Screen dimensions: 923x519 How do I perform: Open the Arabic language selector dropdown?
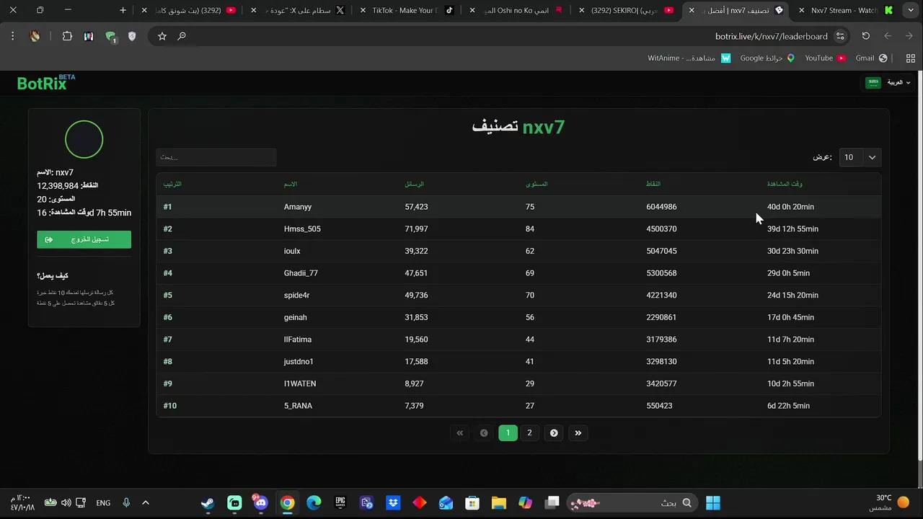[888, 83]
